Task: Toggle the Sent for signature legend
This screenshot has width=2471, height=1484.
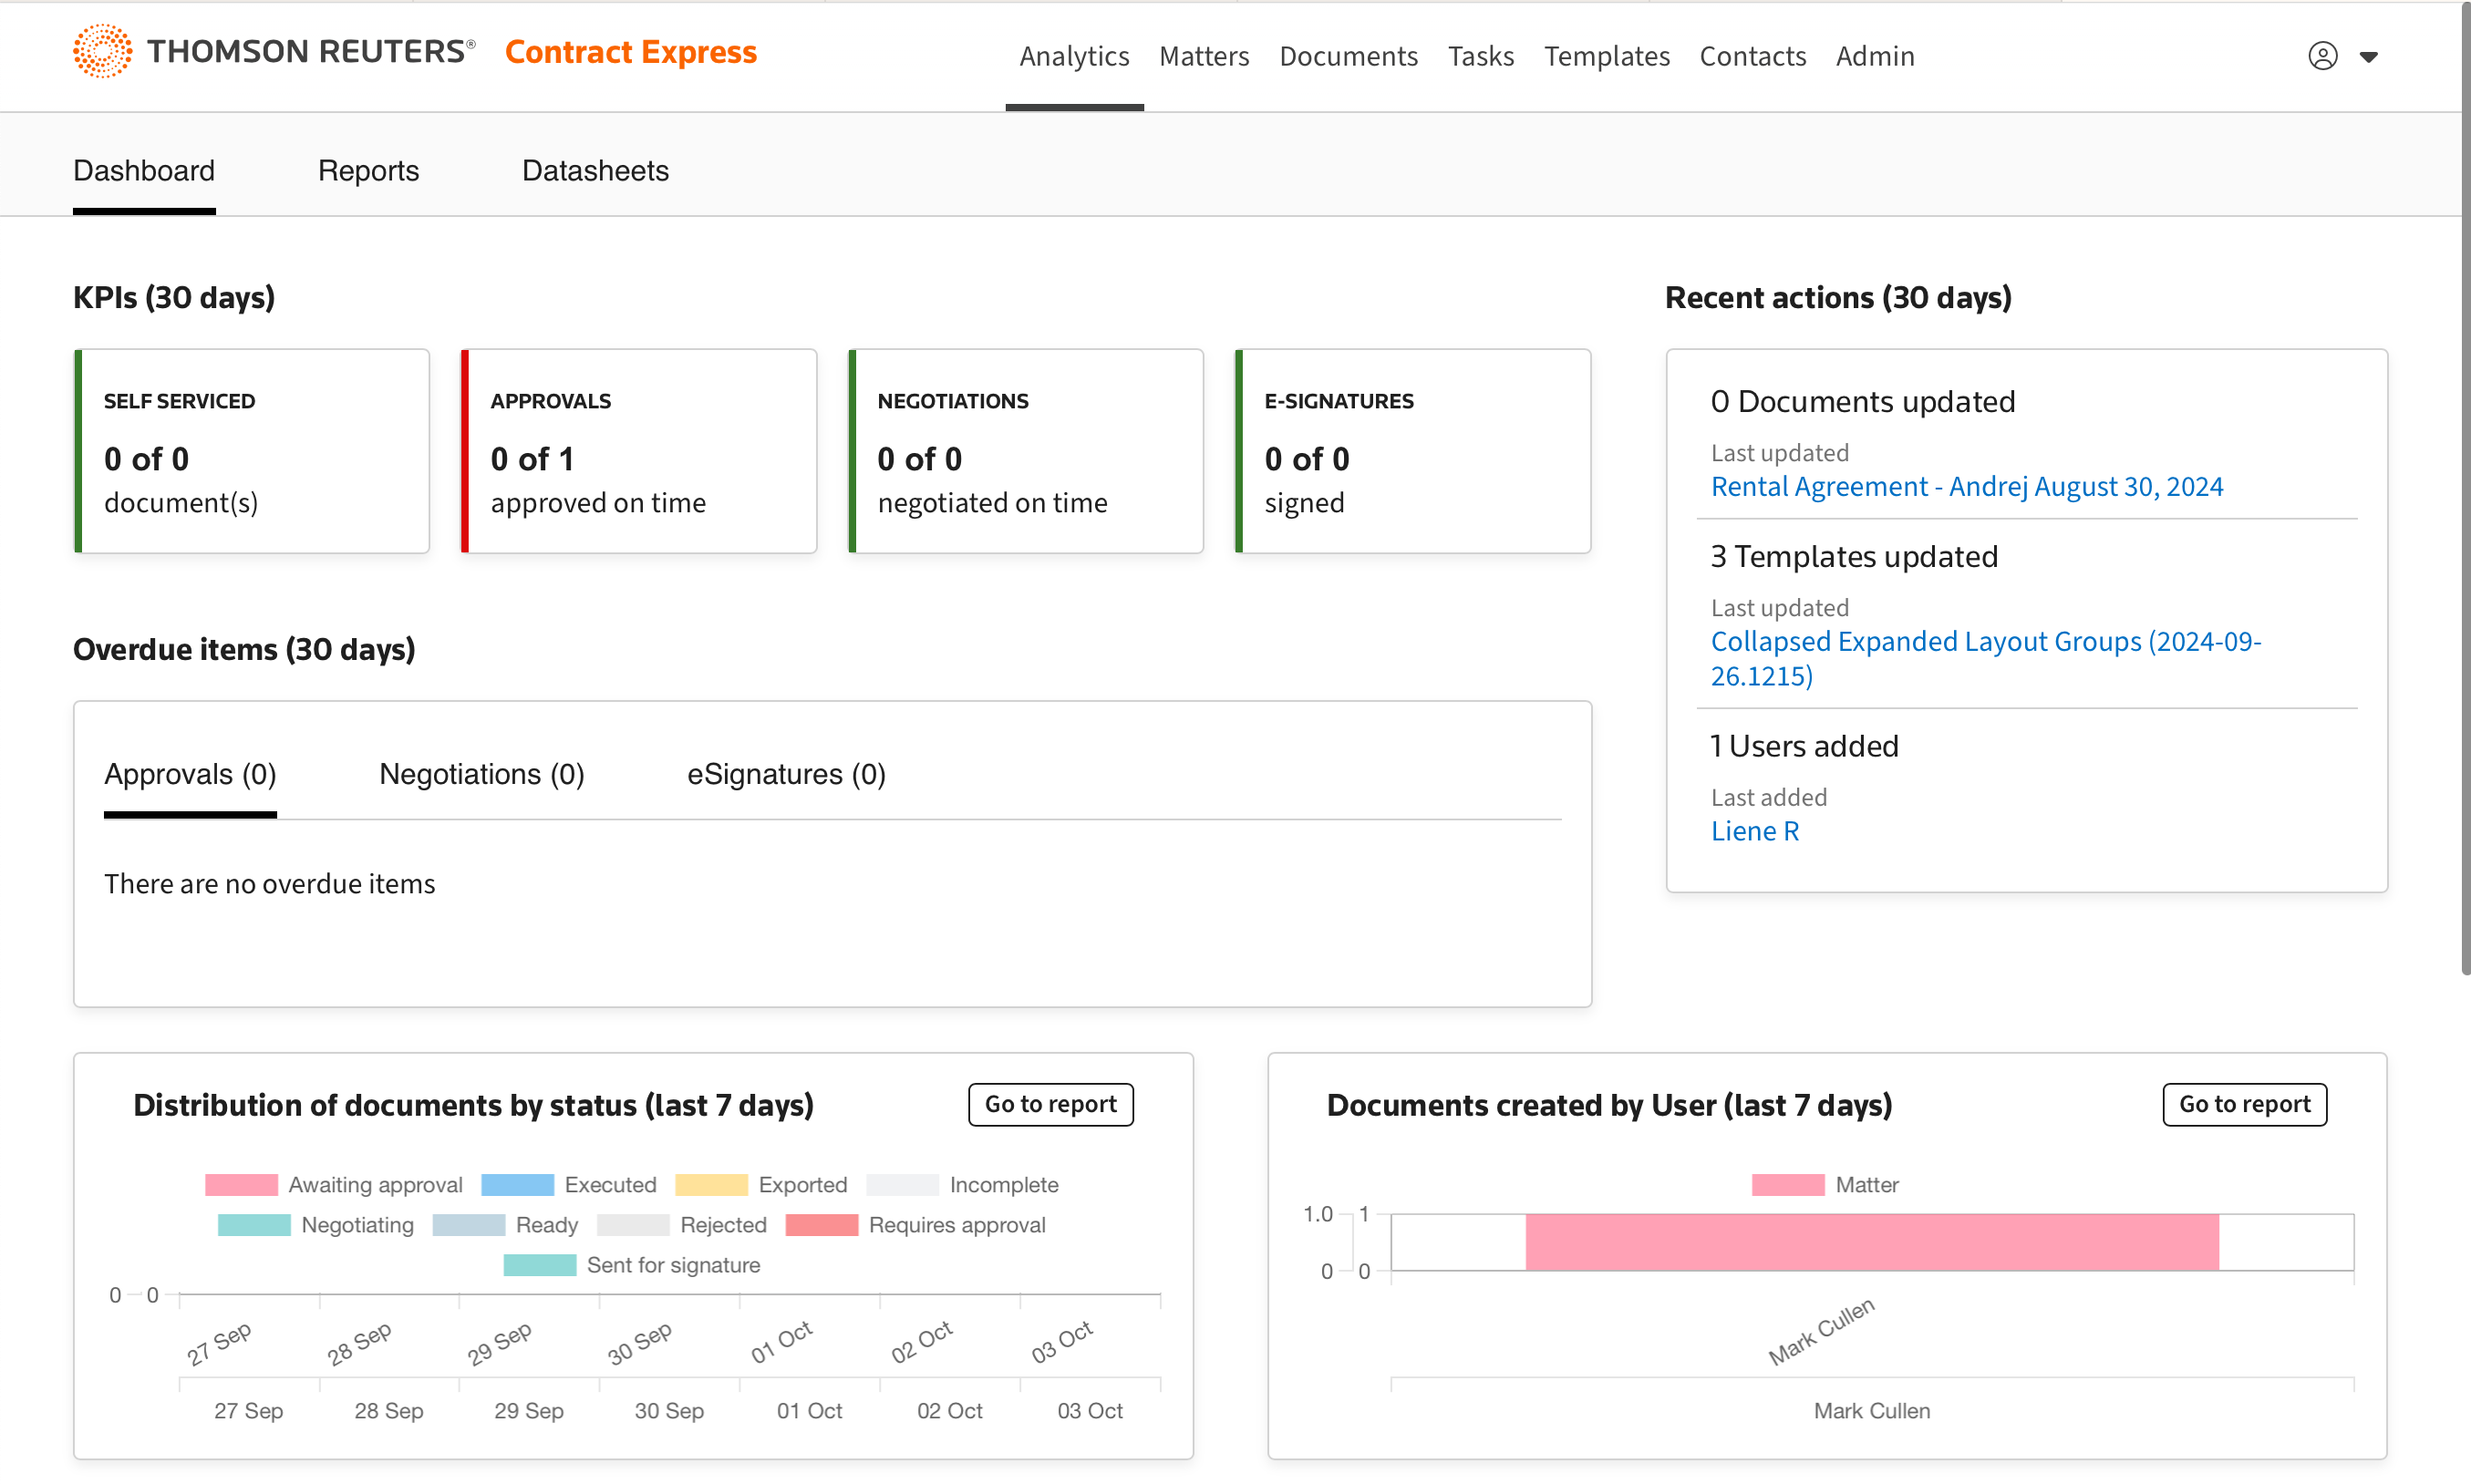Action: pyautogui.click(x=672, y=1265)
